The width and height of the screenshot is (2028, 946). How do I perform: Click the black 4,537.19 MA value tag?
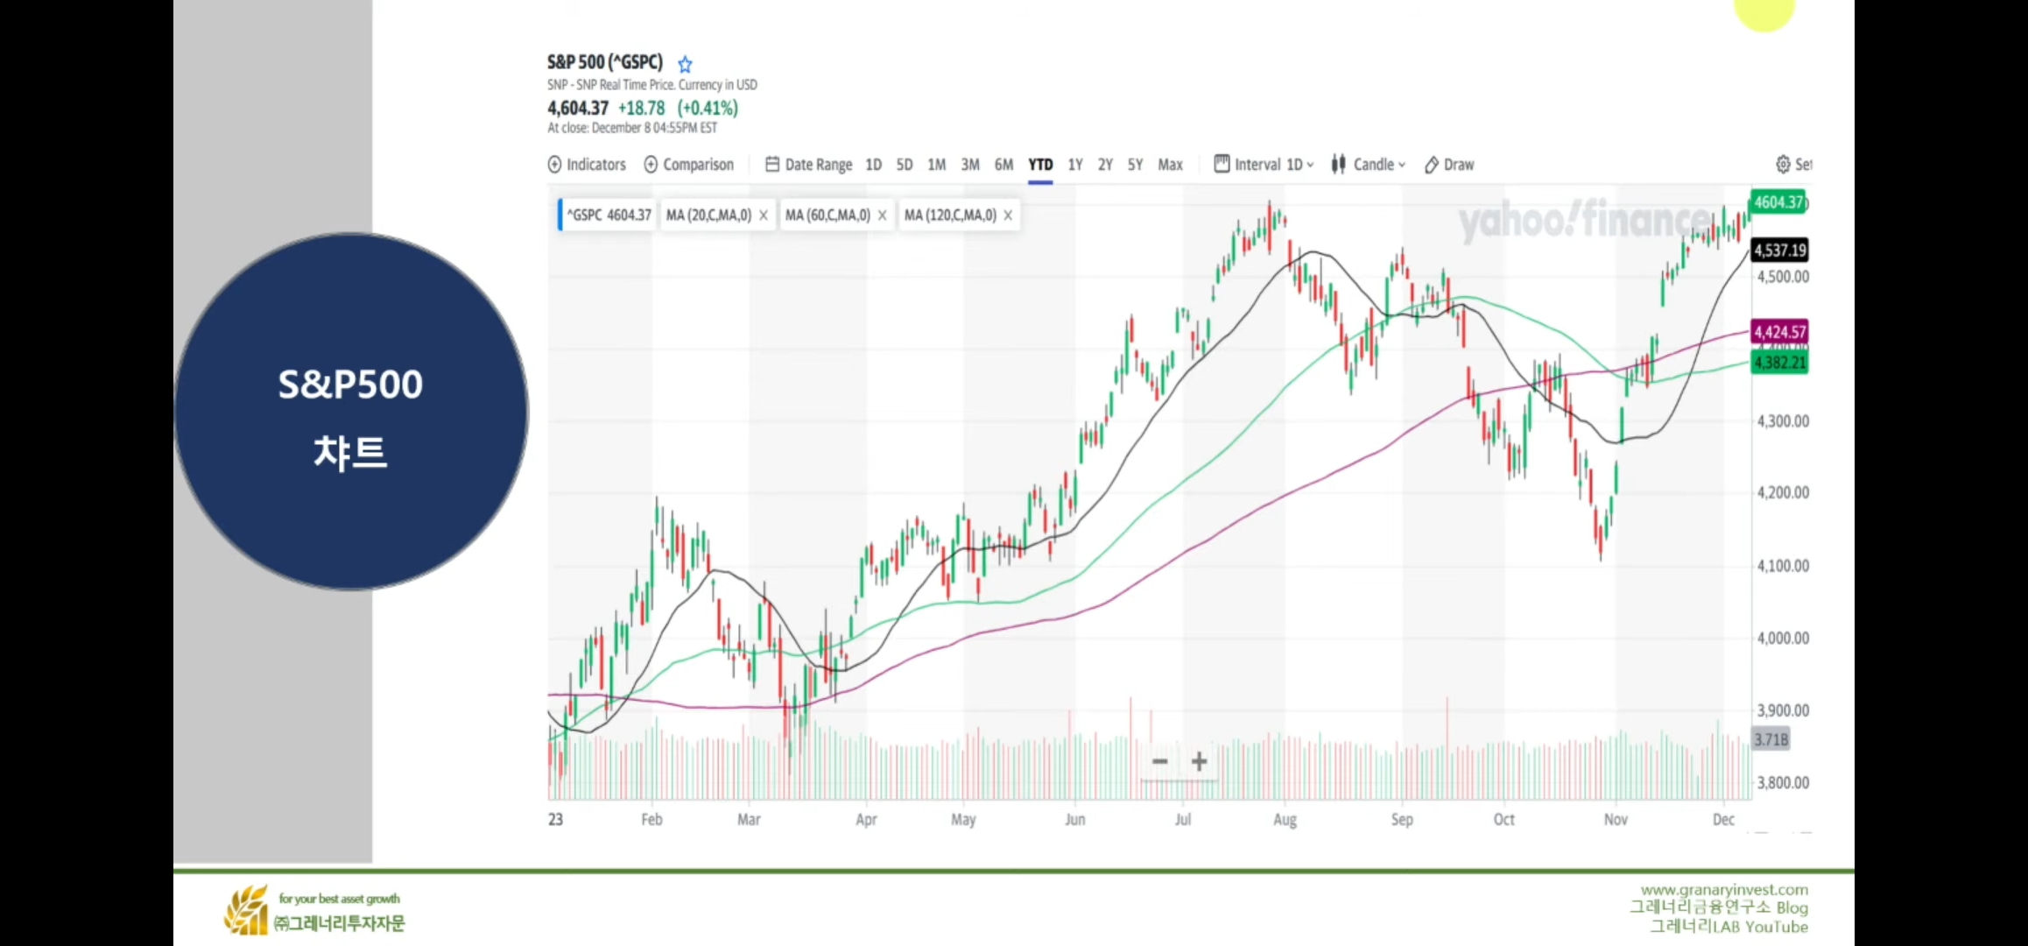(x=1779, y=251)
